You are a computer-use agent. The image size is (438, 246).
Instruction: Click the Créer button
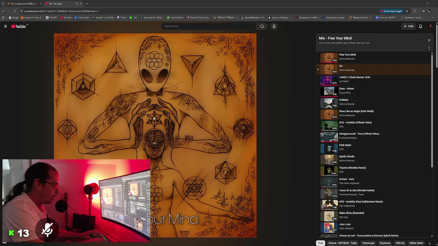[409, 26]
